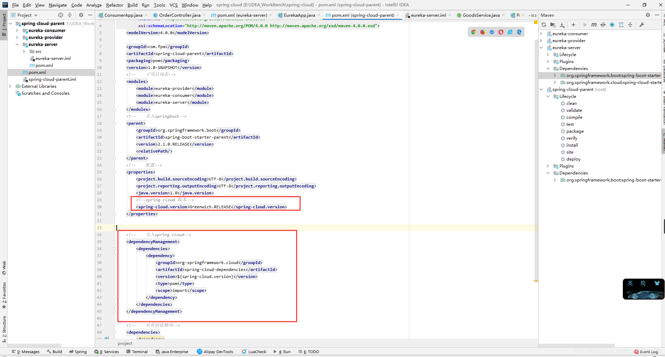Select eureka-server.iml in Project tree
The height and width of the screenshot is (357, 665).
tap(53, 59)
